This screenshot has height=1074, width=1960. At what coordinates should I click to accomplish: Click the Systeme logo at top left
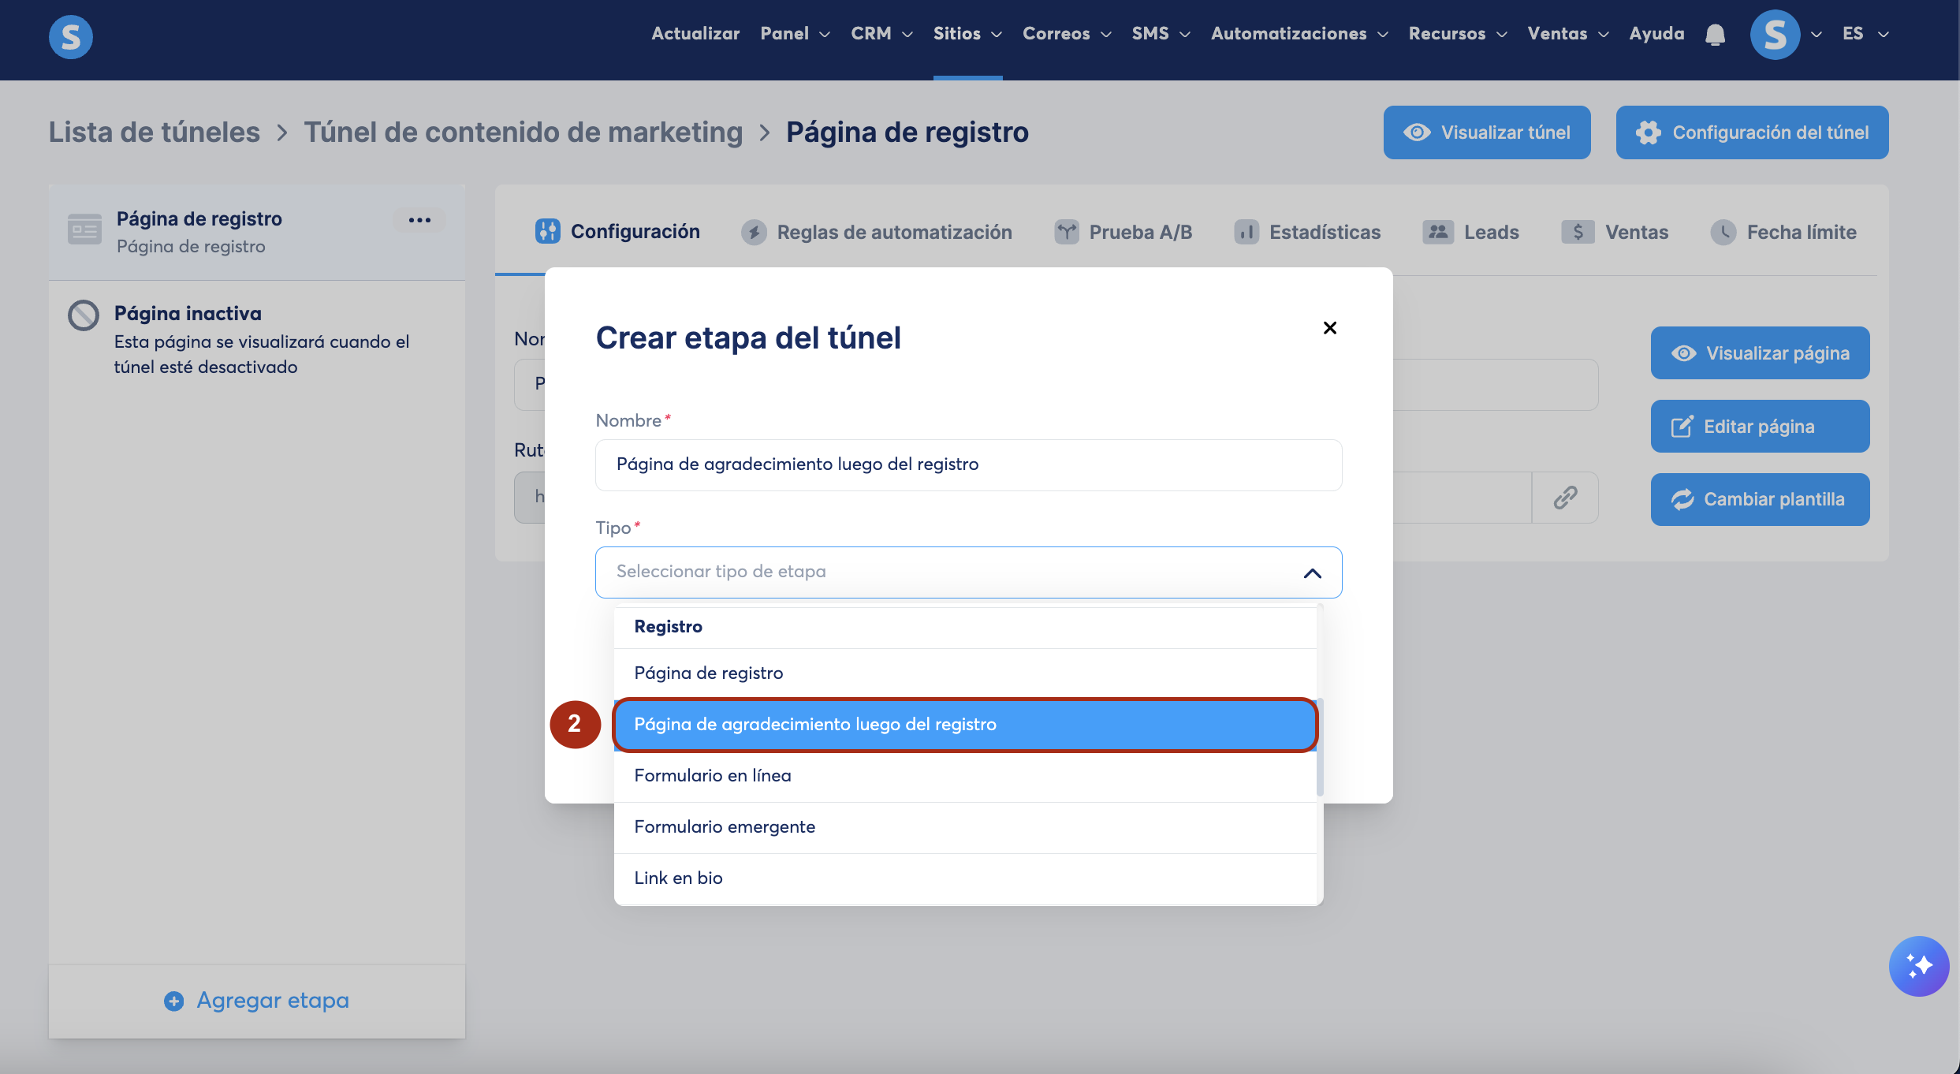[71, 36]
